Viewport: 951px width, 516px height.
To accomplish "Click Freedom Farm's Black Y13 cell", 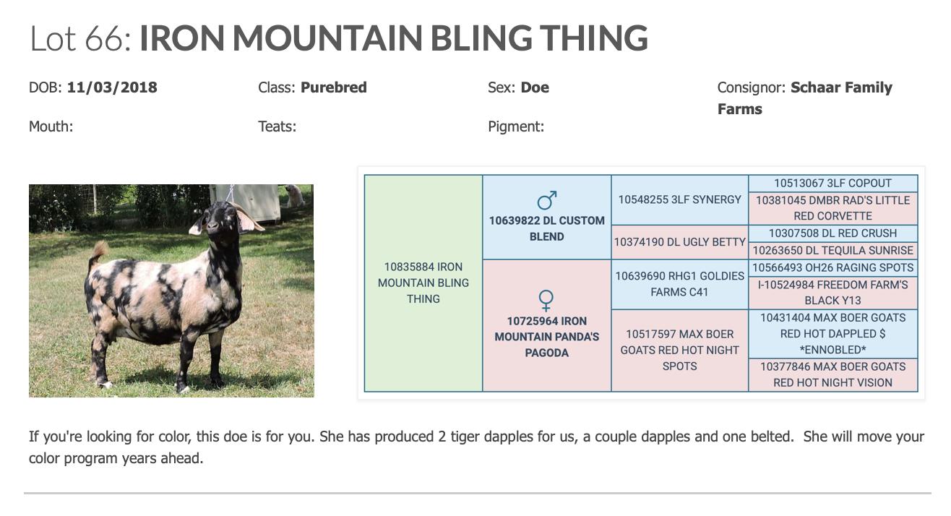I will (x=833, y=293).
